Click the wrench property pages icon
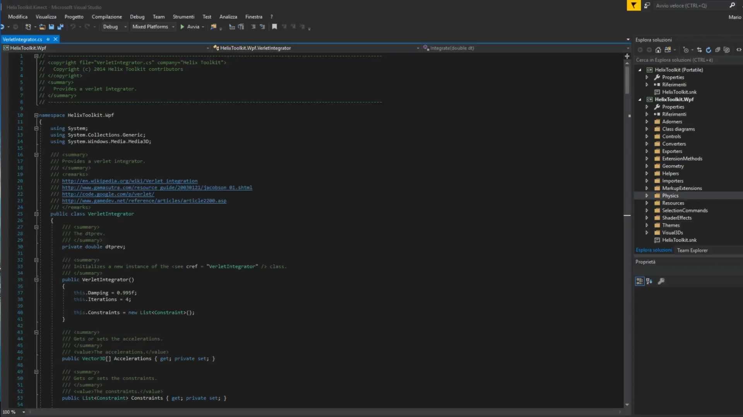 661,281
